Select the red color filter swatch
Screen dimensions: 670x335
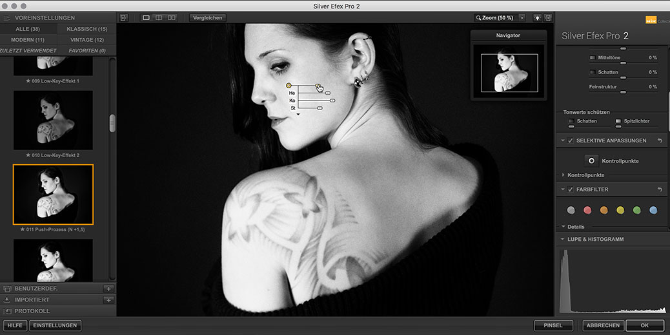[x=587, y=210]
